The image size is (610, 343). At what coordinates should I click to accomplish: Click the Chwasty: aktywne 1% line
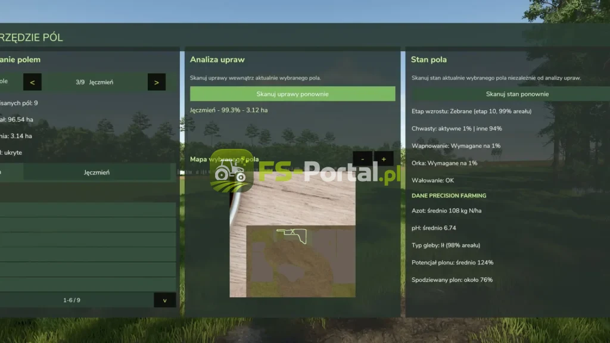457,129
